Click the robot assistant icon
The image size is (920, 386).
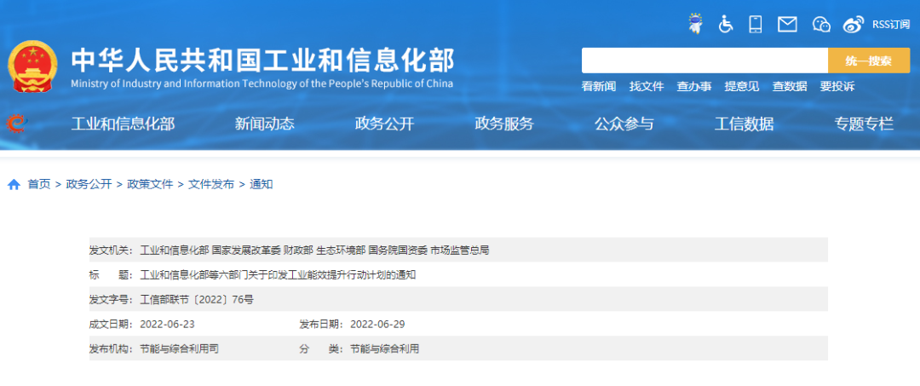tap(696, 24)
